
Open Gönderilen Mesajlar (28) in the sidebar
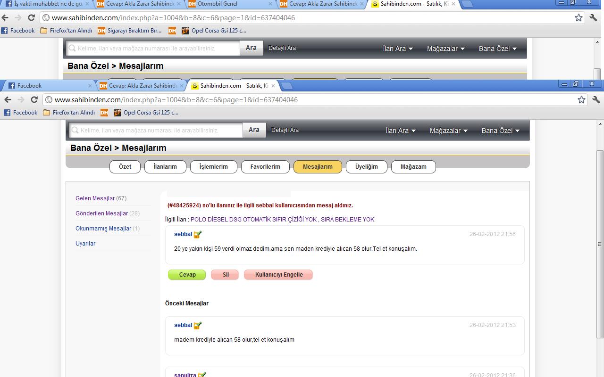coord(108,213)
